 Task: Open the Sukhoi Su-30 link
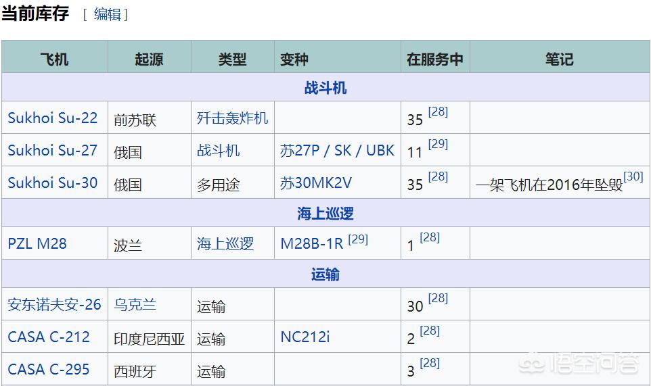[53, 183]
